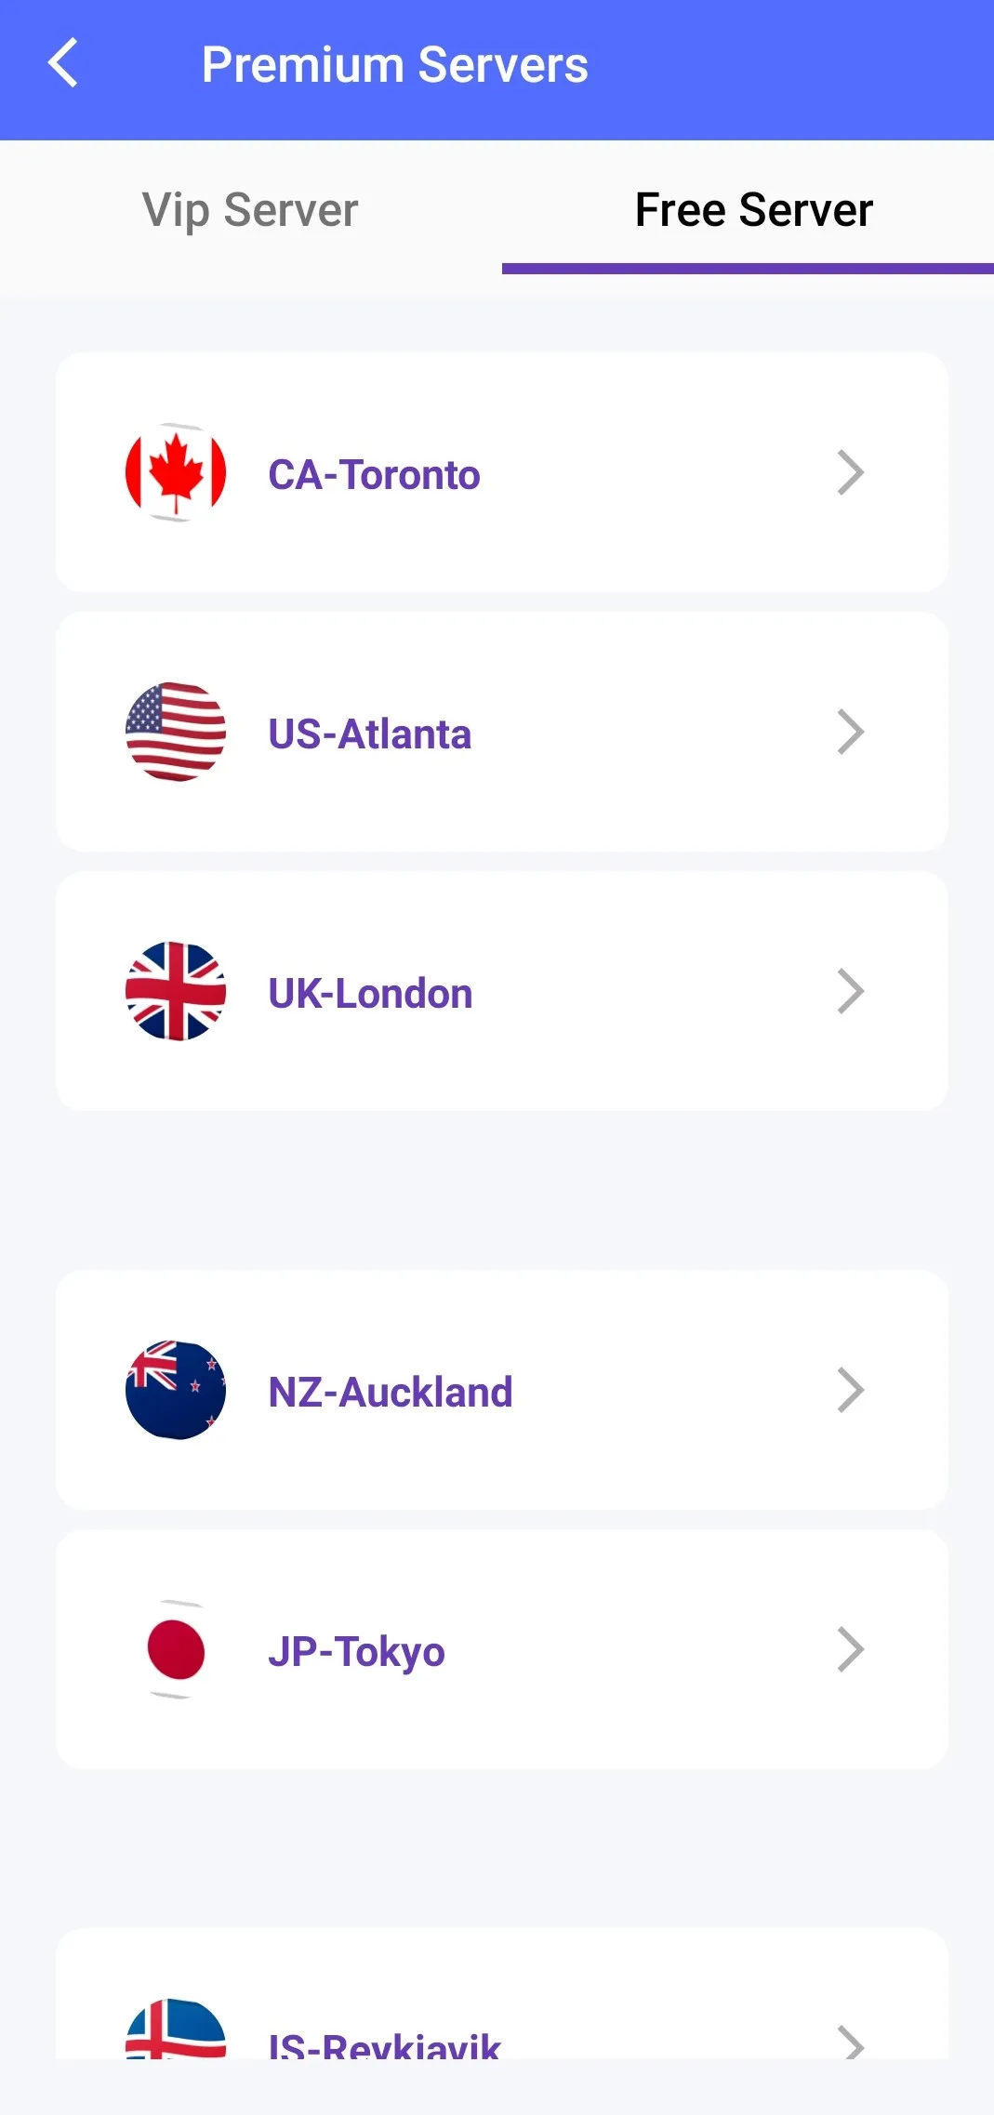
Task: Tap the Japan flag icon
Action: [x=176, y=1649]
